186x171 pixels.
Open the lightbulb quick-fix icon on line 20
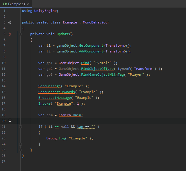(10, 121)
